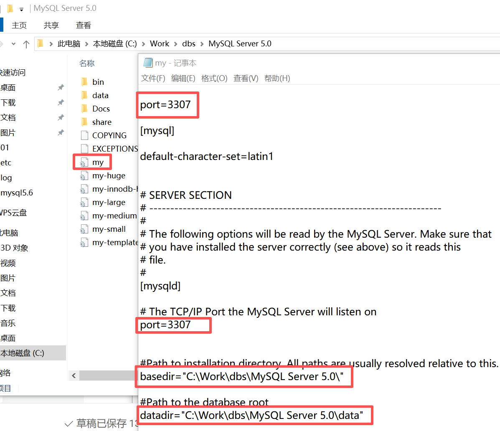
Task: Select the my-huge config file icon
Action: (84, 176)
